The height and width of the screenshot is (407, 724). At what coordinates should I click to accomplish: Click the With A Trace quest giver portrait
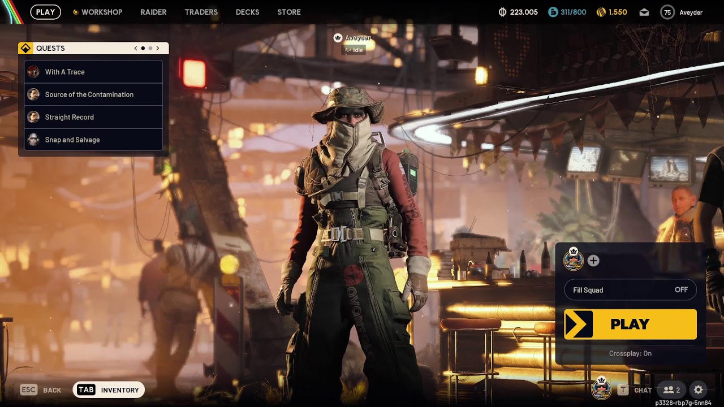33,72
